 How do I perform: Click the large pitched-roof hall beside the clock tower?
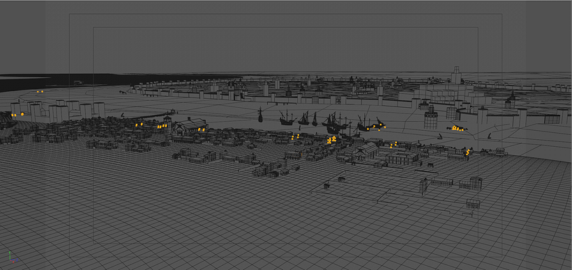190,127
